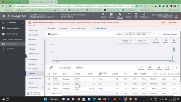The image size is (181, 102).
Task: Click the browser address bar
Action: pyautogui.click(x=71, y=6)
